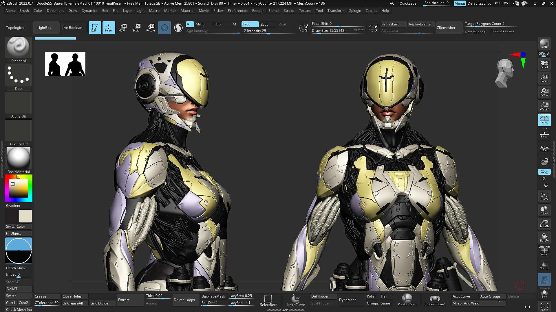Activate the MeshProject brush icon

pyautogui.click(x=407, y=300)
